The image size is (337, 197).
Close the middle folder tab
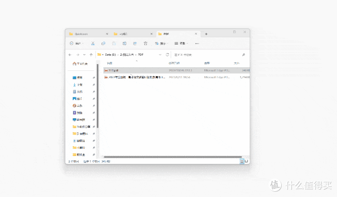(151, 34)
